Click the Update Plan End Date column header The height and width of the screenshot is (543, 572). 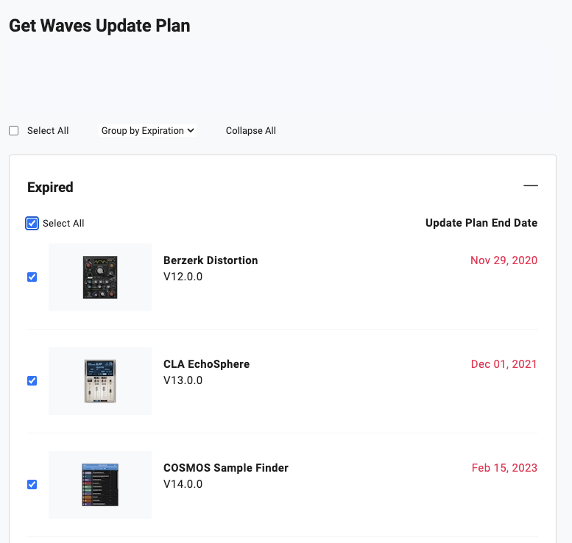pyautogui.click(x=481, y=223)
